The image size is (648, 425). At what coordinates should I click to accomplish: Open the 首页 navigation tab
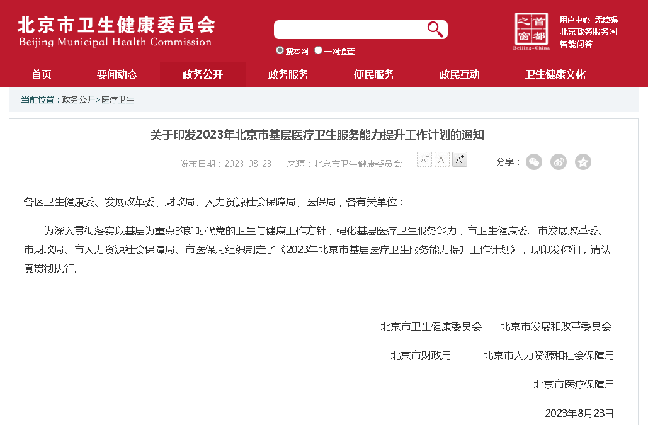click(x=42, y=74)
